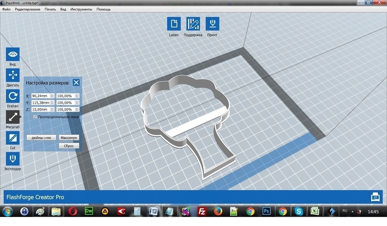
Task: Close the Настройка размеров panel
Action: (x=76, y=82)
